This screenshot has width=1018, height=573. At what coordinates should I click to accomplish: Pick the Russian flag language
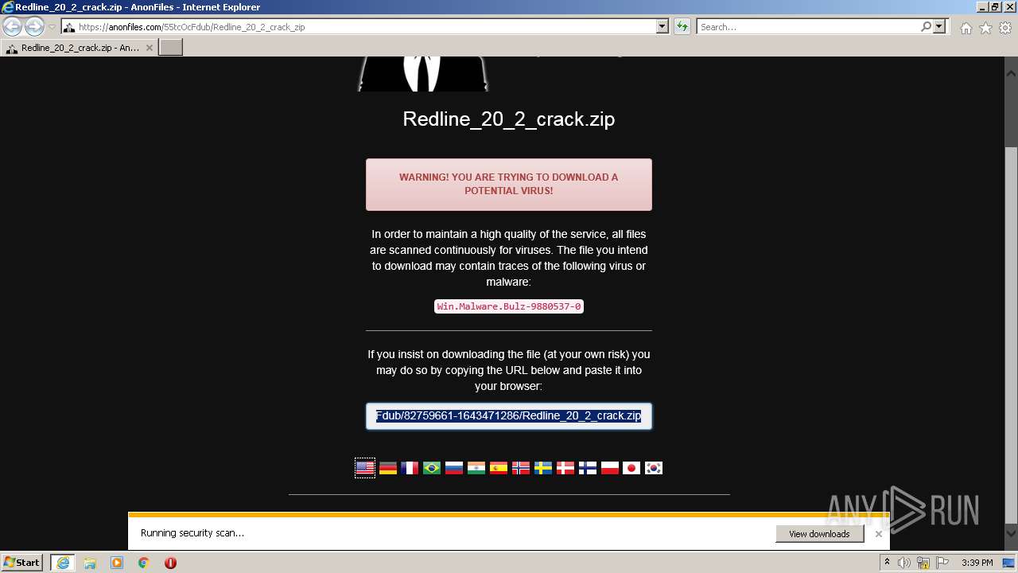coord(454,468)
